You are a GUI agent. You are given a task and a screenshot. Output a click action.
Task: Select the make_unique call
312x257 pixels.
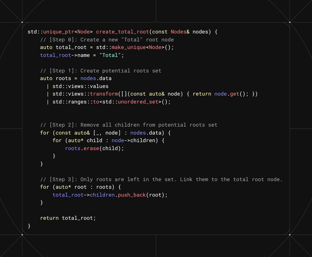[129, 47]
